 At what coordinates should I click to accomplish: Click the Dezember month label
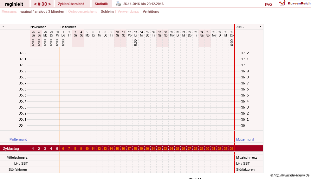68,27
